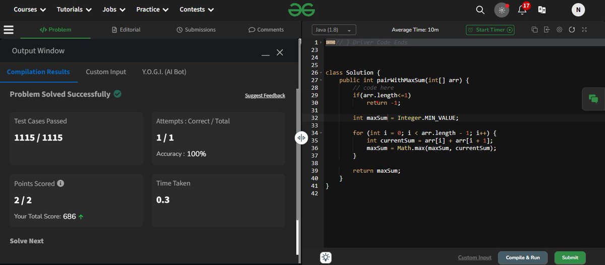This screenshot has height=265, width=605.
Task: Click the Math.max code line 36
Action: coord(432,148)
